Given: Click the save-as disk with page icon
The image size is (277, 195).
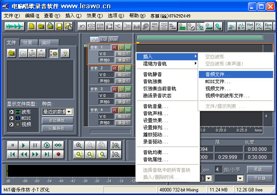Looking at the screenshot, I should [x=68, y=26].
